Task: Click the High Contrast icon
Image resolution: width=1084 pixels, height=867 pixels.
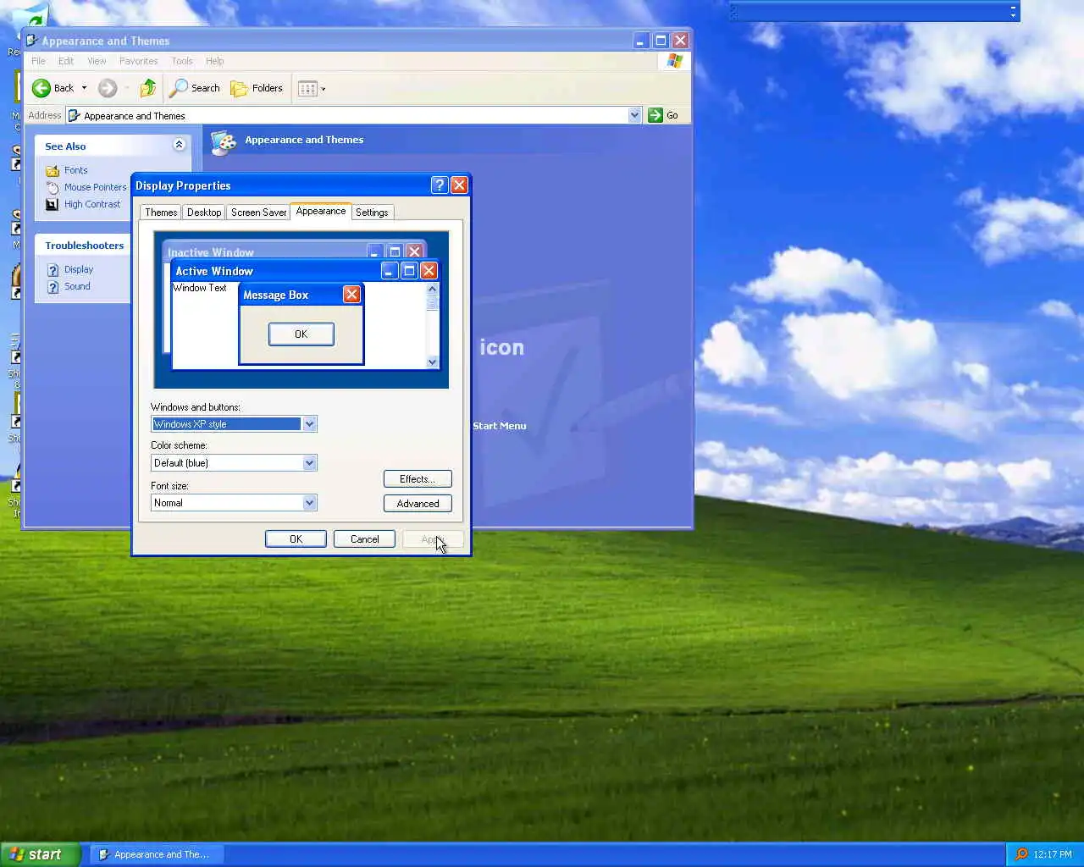Action: click(x=53, y=204)
